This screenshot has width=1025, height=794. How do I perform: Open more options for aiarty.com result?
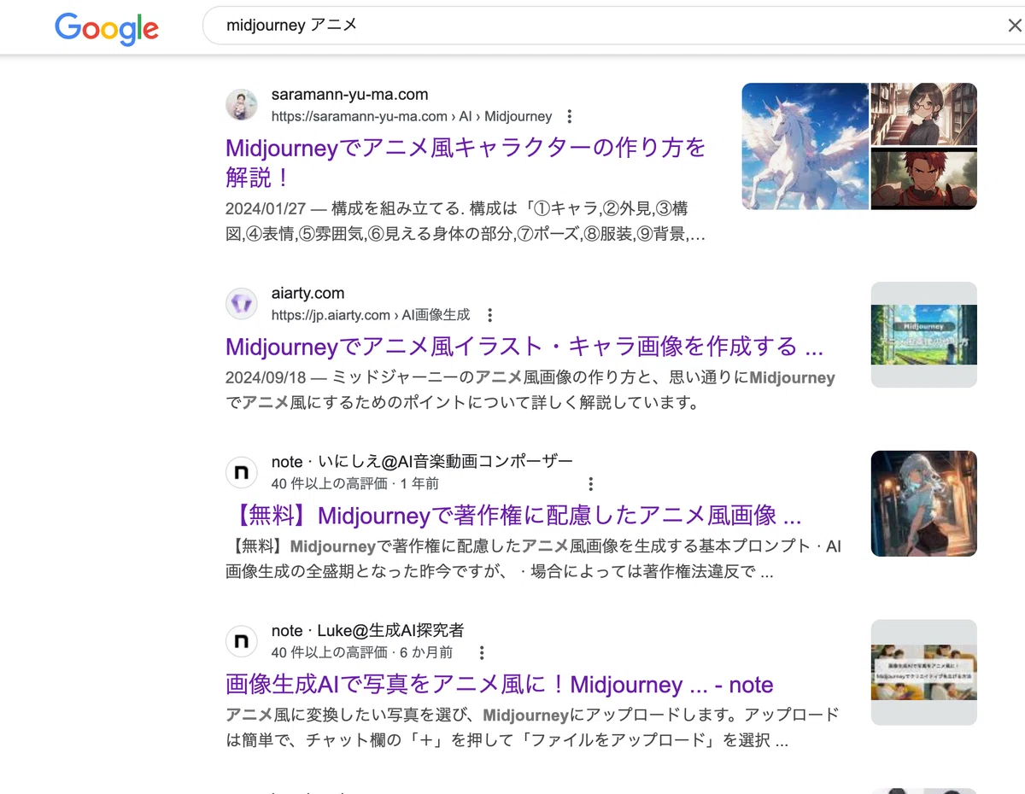(489, 315)
